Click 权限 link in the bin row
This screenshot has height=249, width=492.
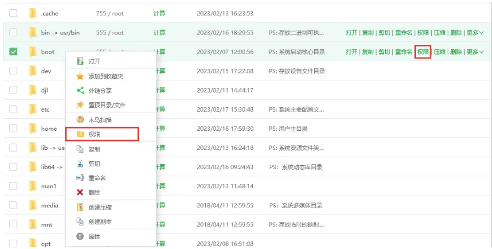(423, 33)
